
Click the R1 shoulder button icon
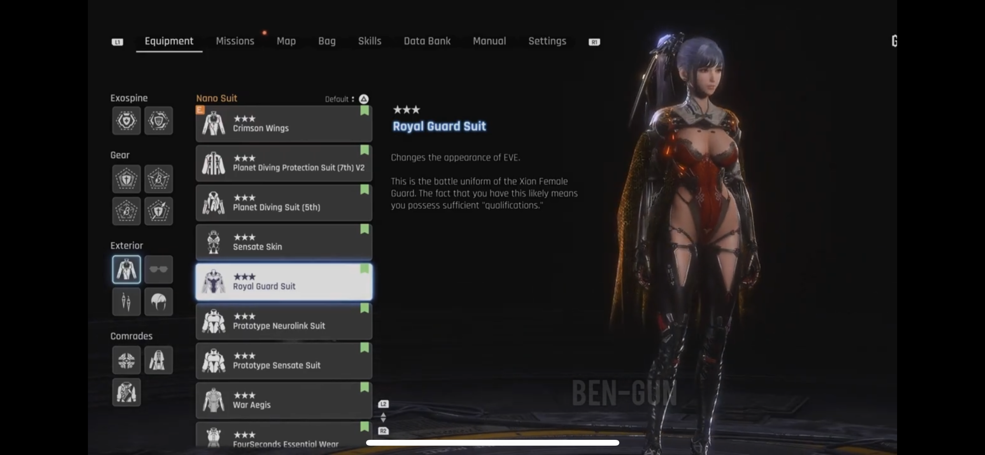click(594, 42)
